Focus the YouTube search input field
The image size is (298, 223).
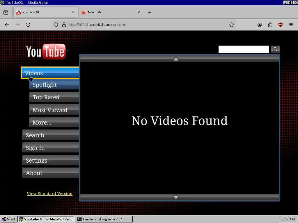click(244, 49)
